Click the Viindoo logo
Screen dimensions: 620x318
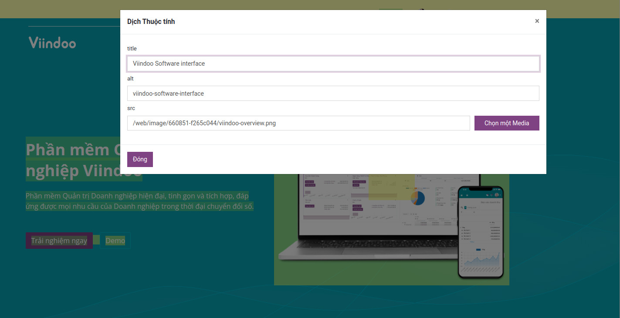pyautogui.click(x=52, y=43)
